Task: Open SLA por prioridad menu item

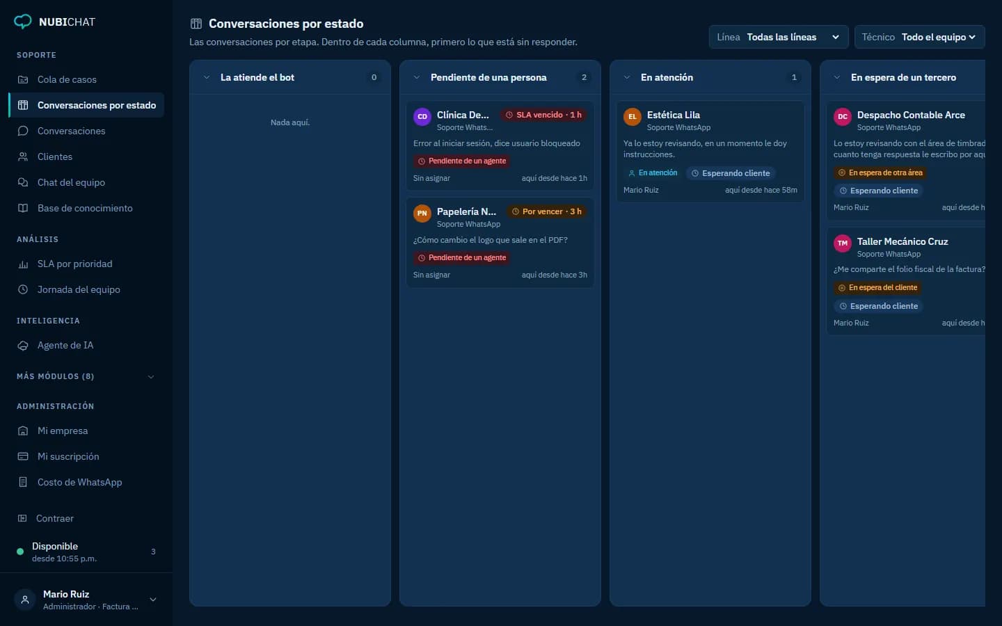Action: (x=86, y=264)
